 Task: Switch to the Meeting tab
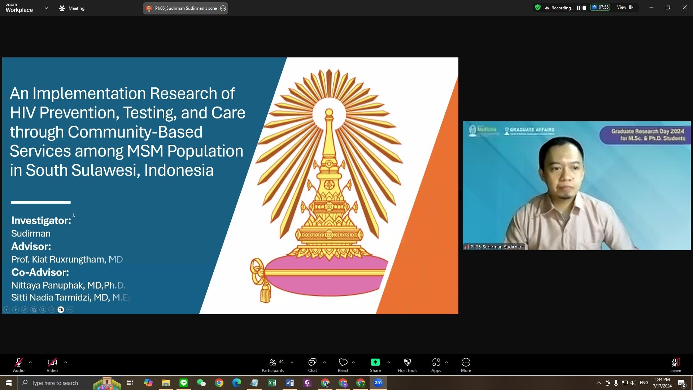pyautogui.click(x=72, y=8)
